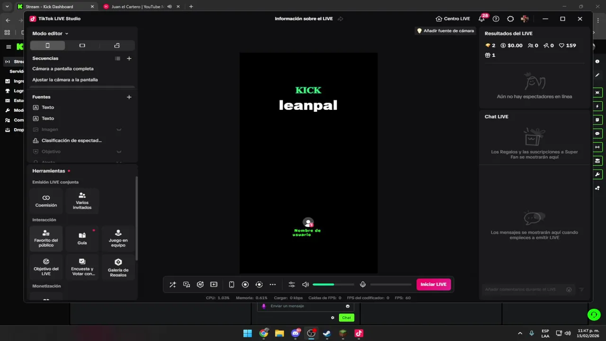606x341 pixels.
Task: Select the leanpal text in preview canvas
Action: (308, 105)
